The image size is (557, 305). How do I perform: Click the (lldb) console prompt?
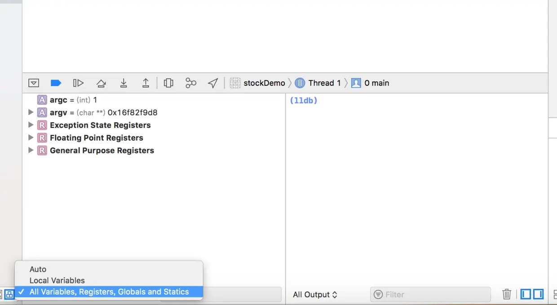pyautogui.click(x=304, y=101)
